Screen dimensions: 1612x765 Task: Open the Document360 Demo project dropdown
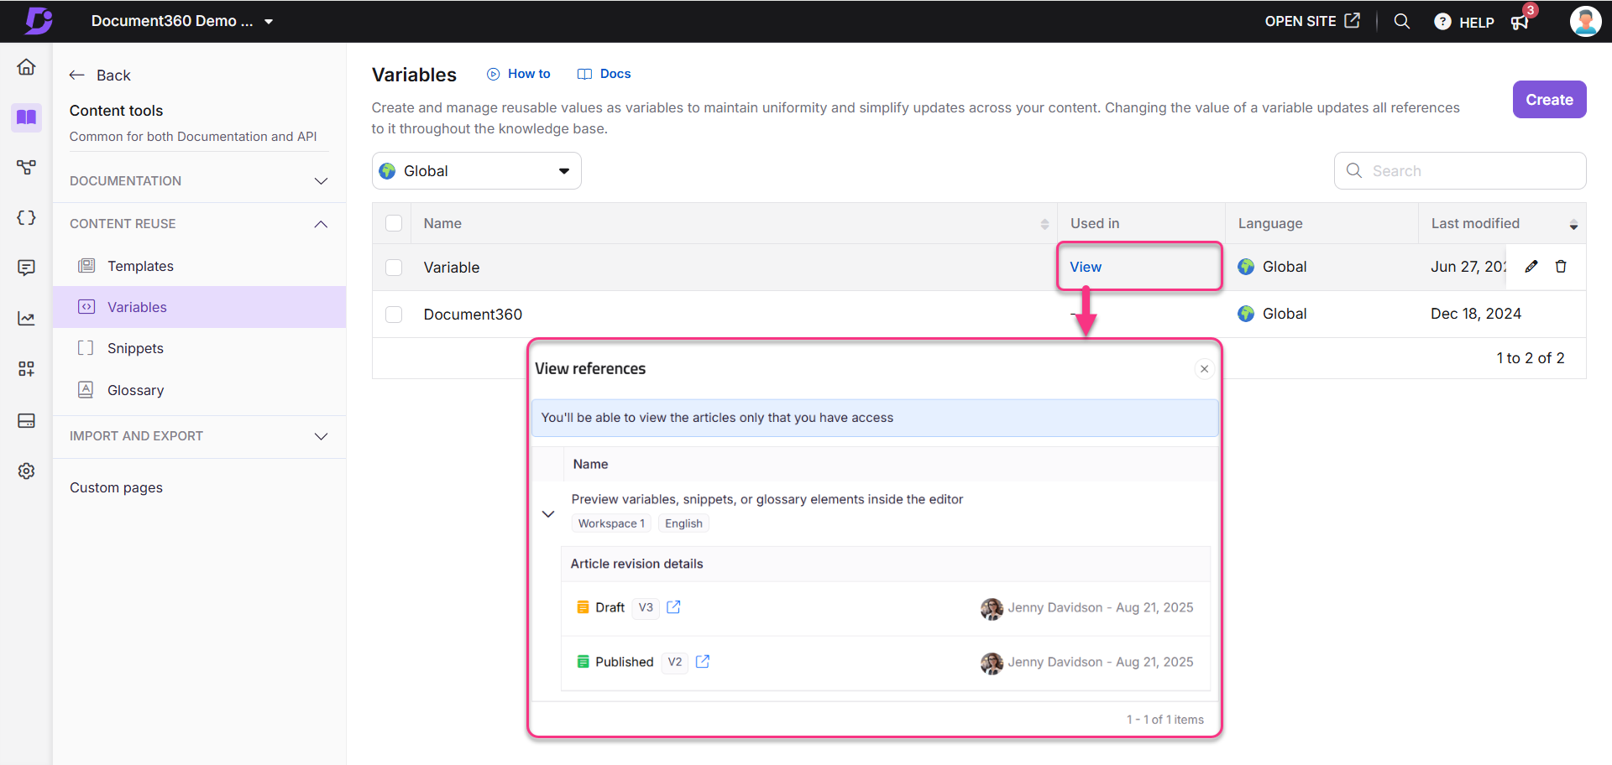pyautogui.click(x=183, y=21)
